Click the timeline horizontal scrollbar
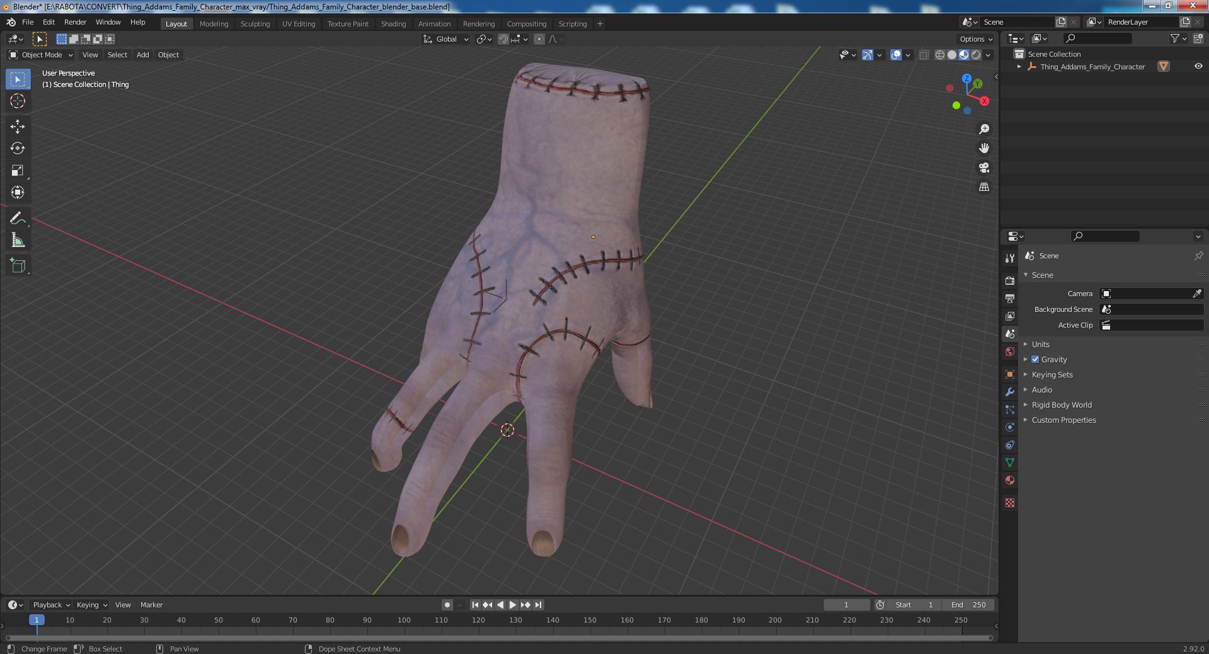 tap(499, 638)
